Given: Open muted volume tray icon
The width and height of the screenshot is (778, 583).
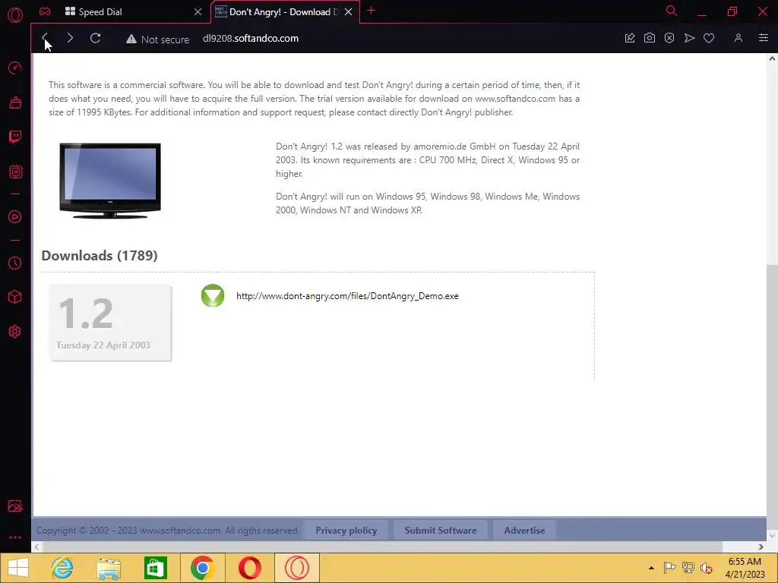Looking at the screenshot, I should click(x=707, y=568).
